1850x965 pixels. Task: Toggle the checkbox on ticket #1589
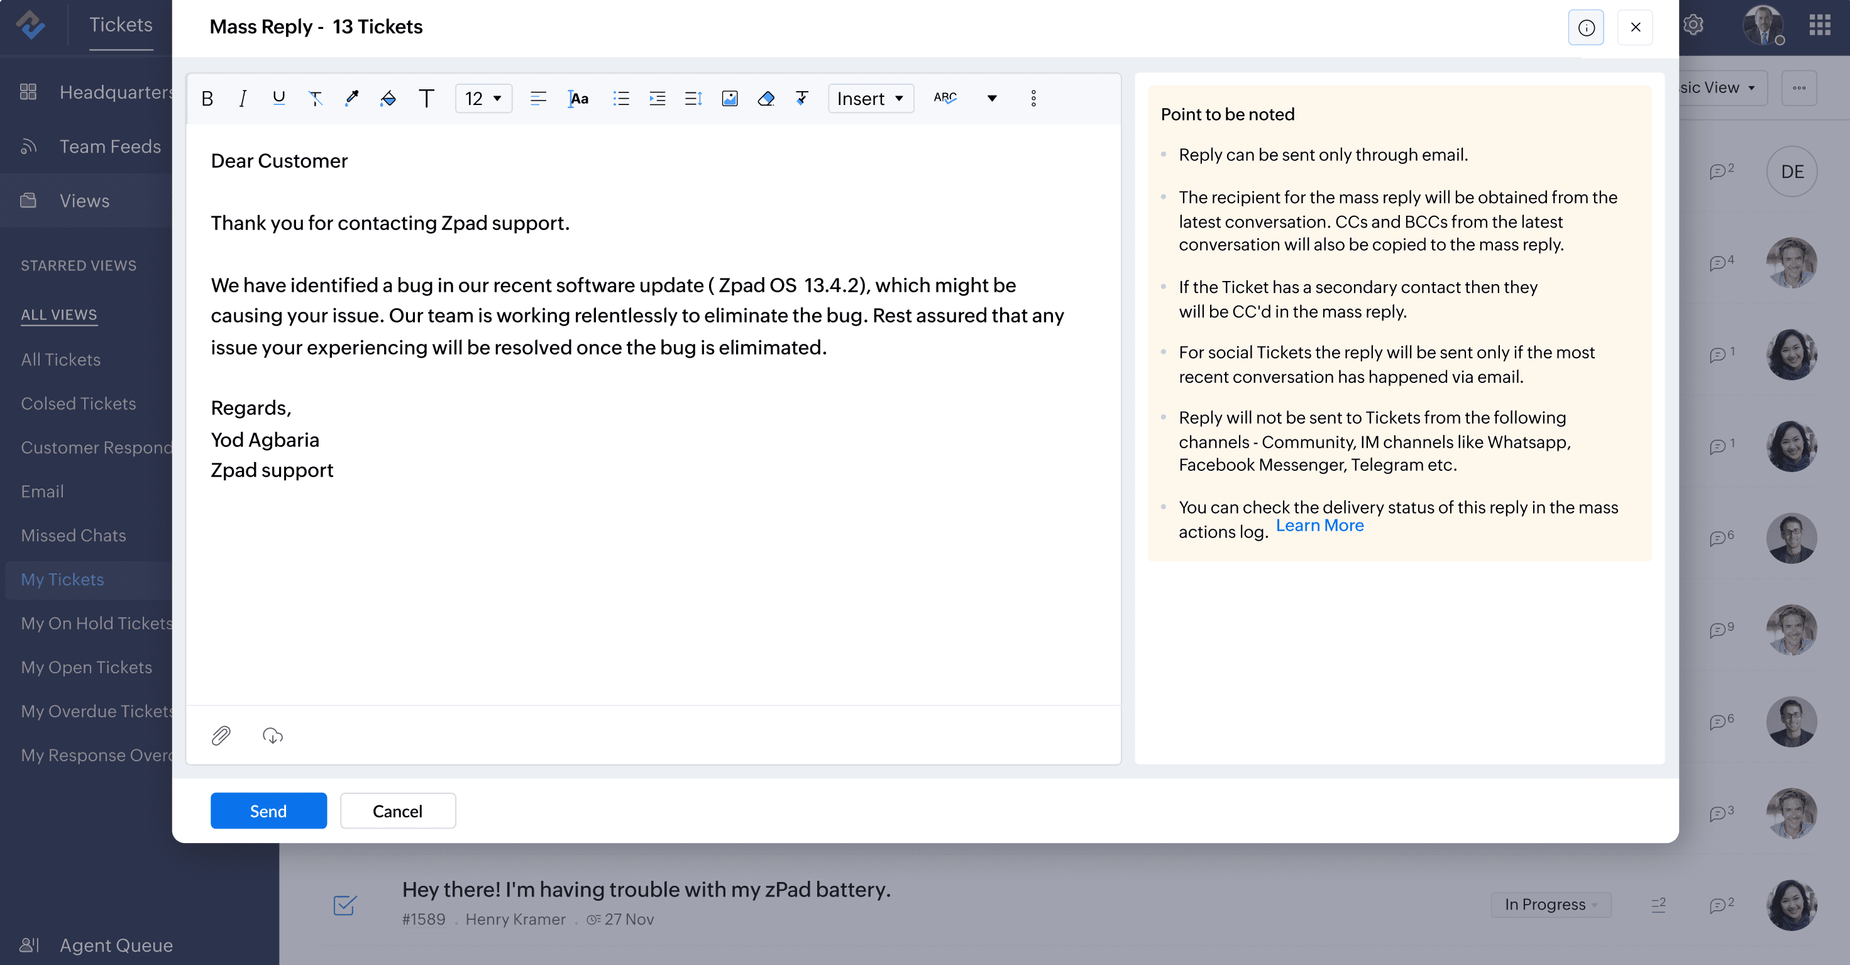coord(344,905)
